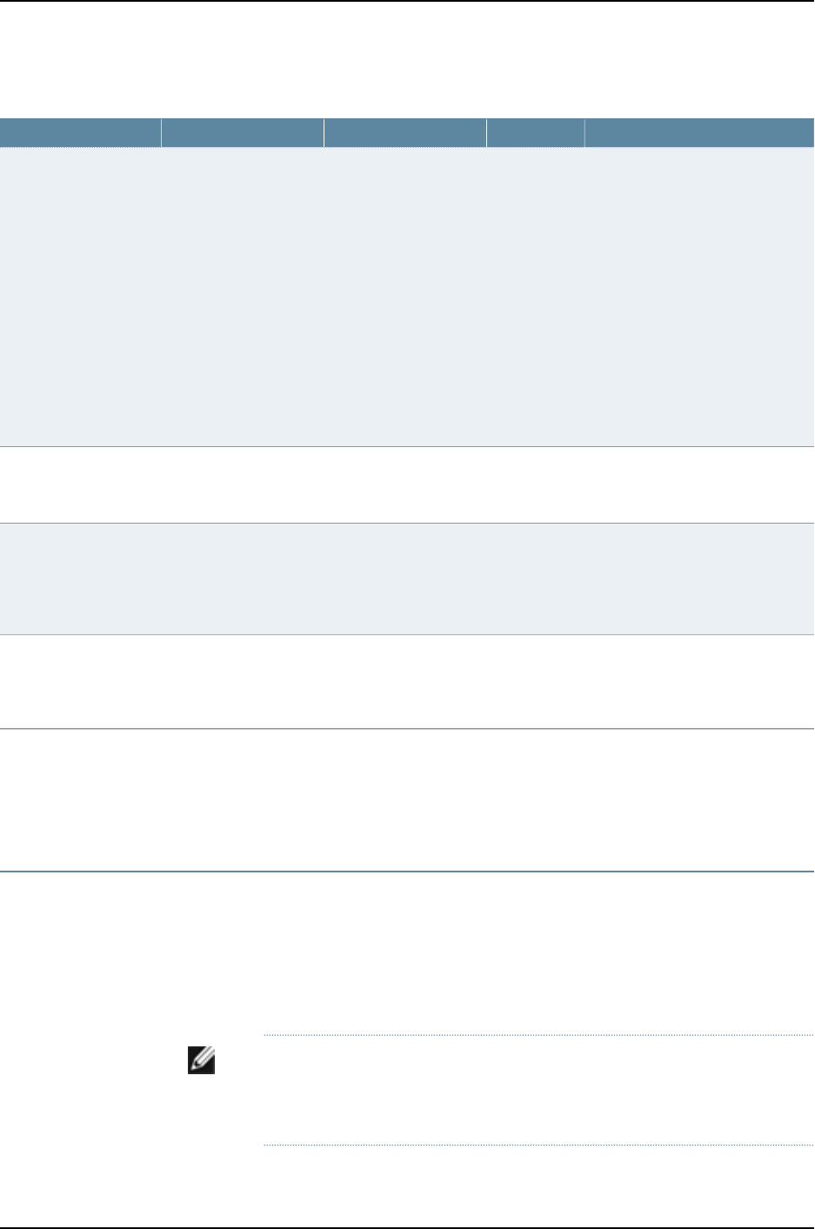Select the second column header cell

tap(243, 133)
